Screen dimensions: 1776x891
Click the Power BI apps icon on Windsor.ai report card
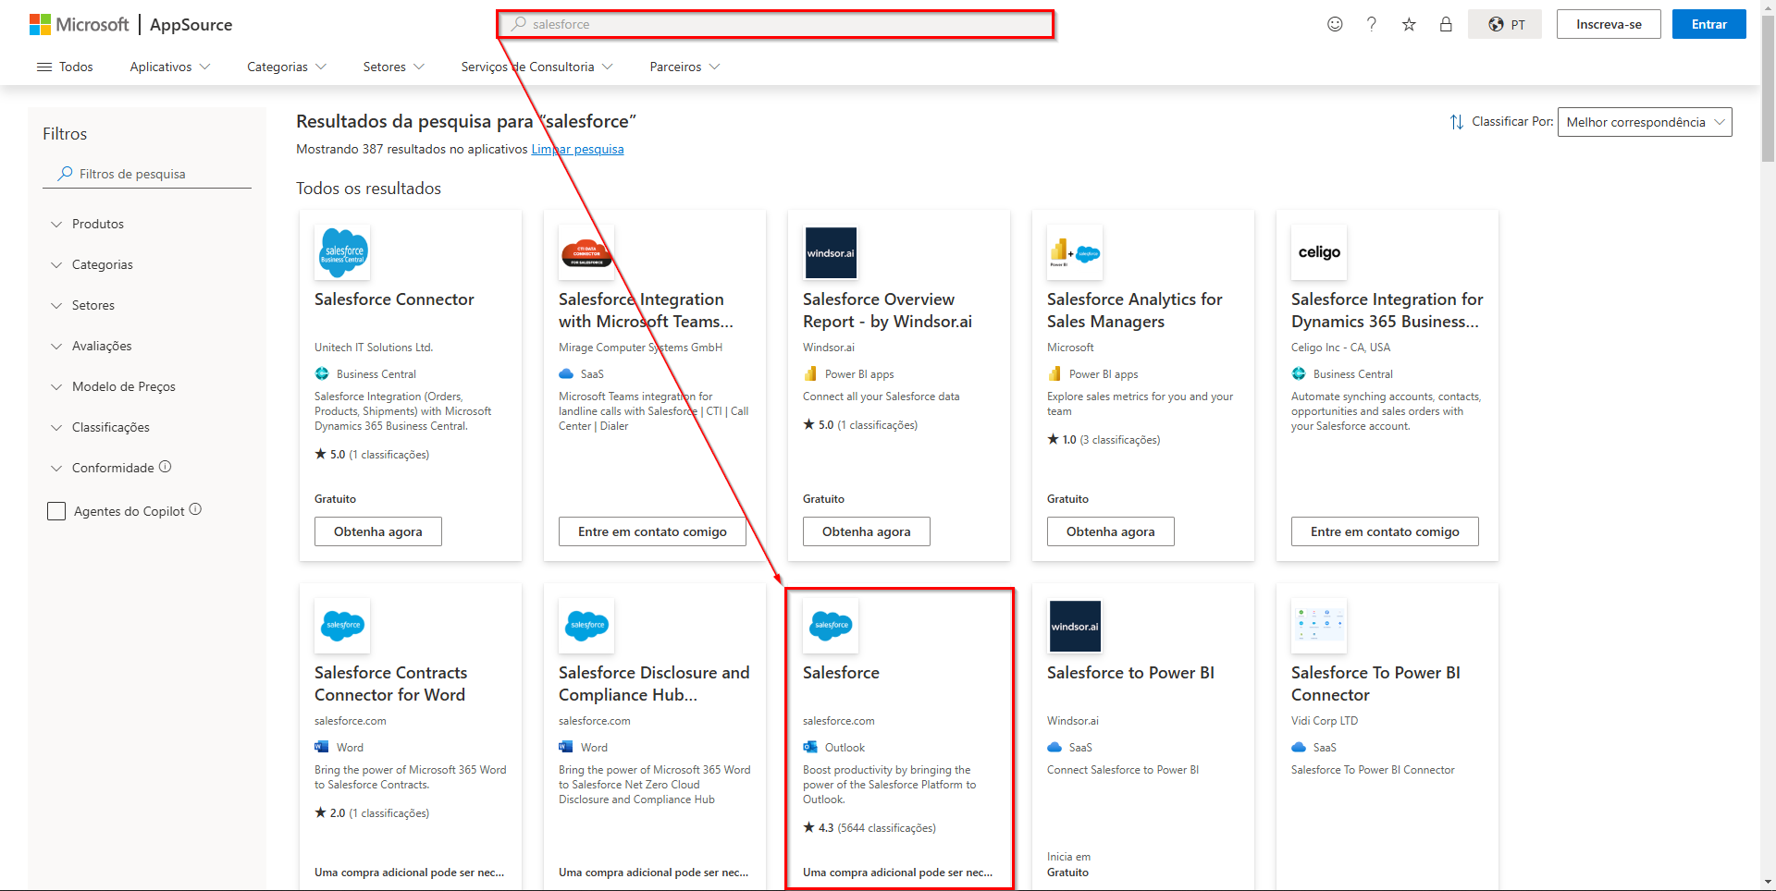coord(810,373)
